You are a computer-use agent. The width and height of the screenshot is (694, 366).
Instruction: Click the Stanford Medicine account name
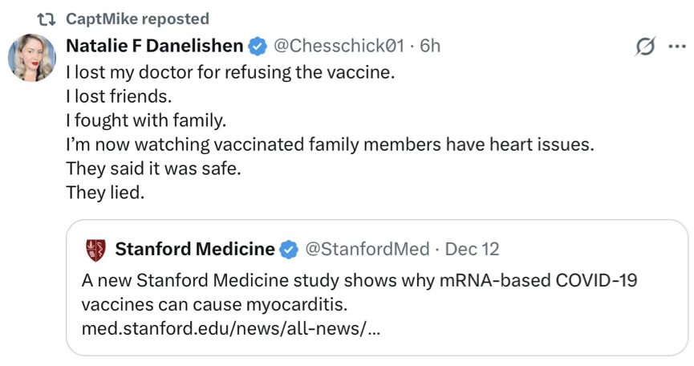tap(195, 250)
